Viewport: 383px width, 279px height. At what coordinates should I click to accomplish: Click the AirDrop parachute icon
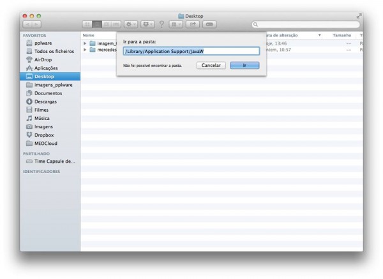(29, 59)
